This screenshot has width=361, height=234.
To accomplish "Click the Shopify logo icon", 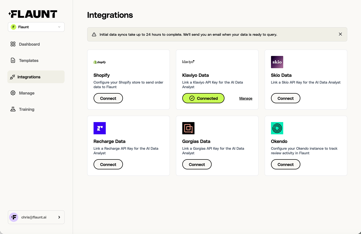I will coord(100,62).
